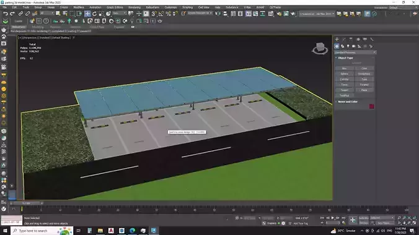This screenshot has height=235, width=419.
Task: Click the Box primitive button
Action: click(344, 68)
